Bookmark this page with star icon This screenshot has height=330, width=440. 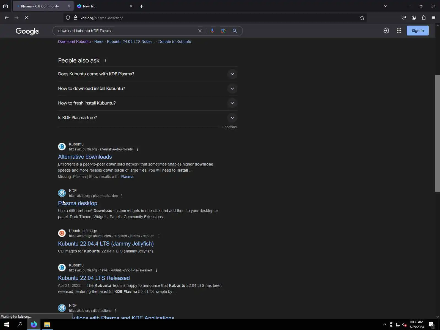pyautogui.click(x=362, y=18)
